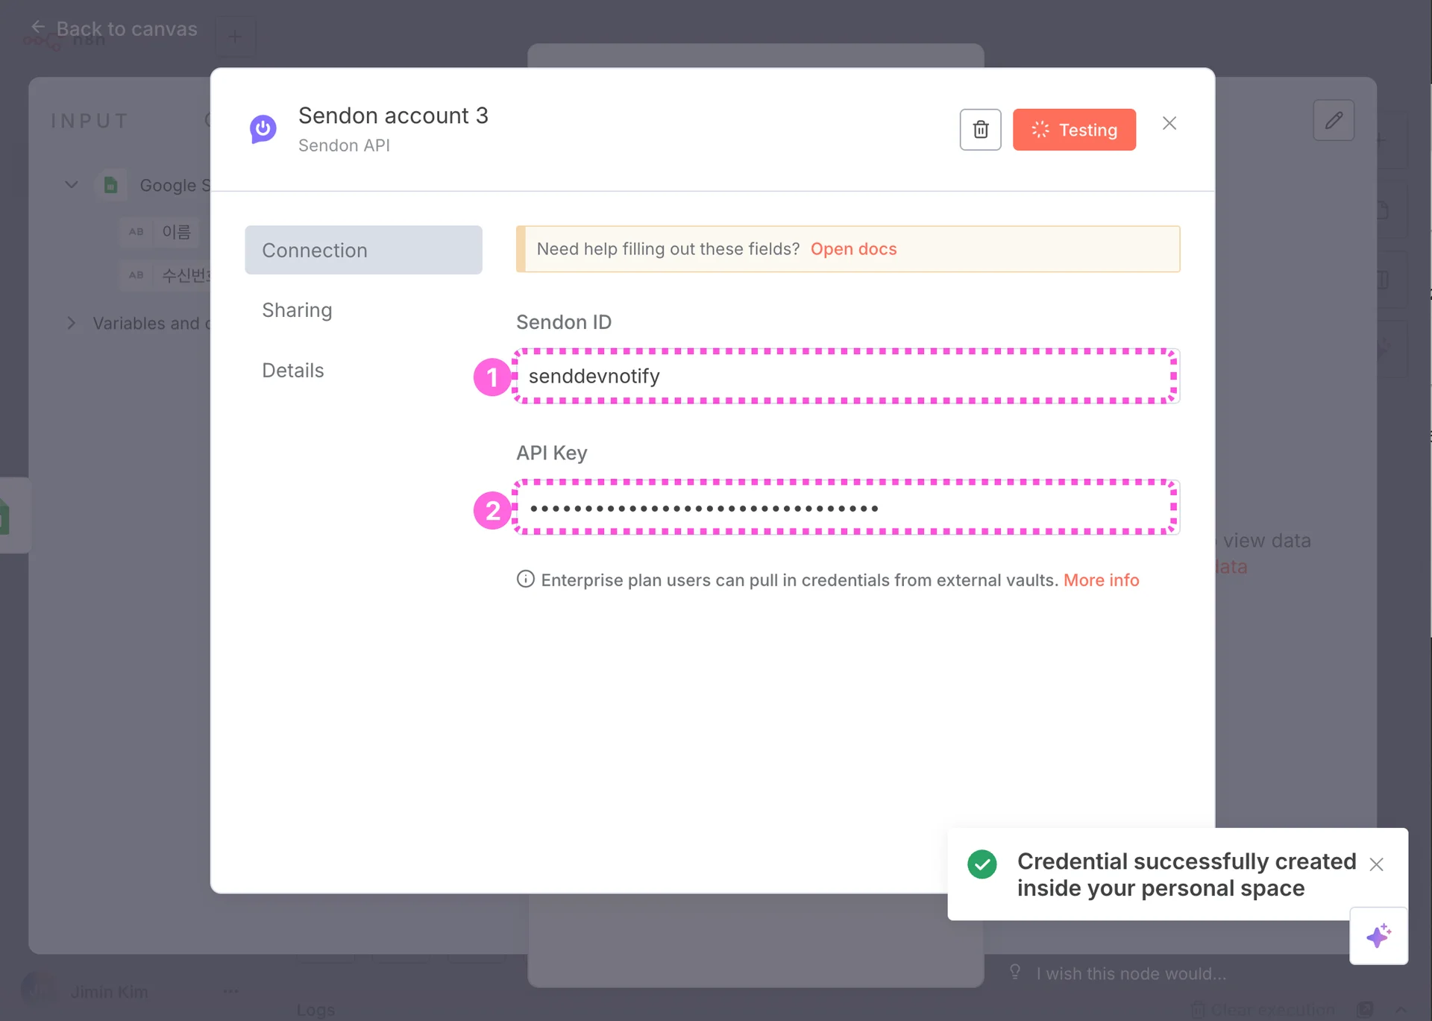Expand the Variables and context section
This screenshot has height=1021, width=1432.
click(x=72, y=323)
